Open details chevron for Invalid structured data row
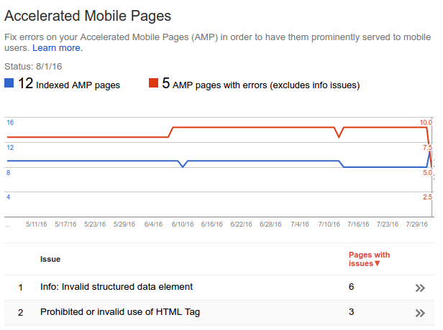The width and height of the screenshot is (443, 330). [420, 288]
